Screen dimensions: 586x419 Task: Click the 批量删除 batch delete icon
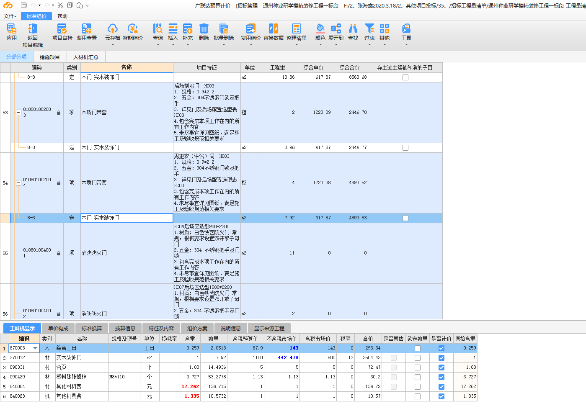(x=224, y=28)
